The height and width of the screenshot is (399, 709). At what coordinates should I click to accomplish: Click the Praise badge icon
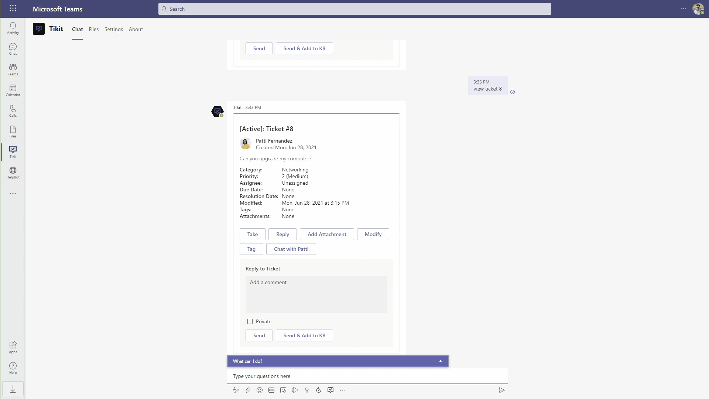(307, 390)
